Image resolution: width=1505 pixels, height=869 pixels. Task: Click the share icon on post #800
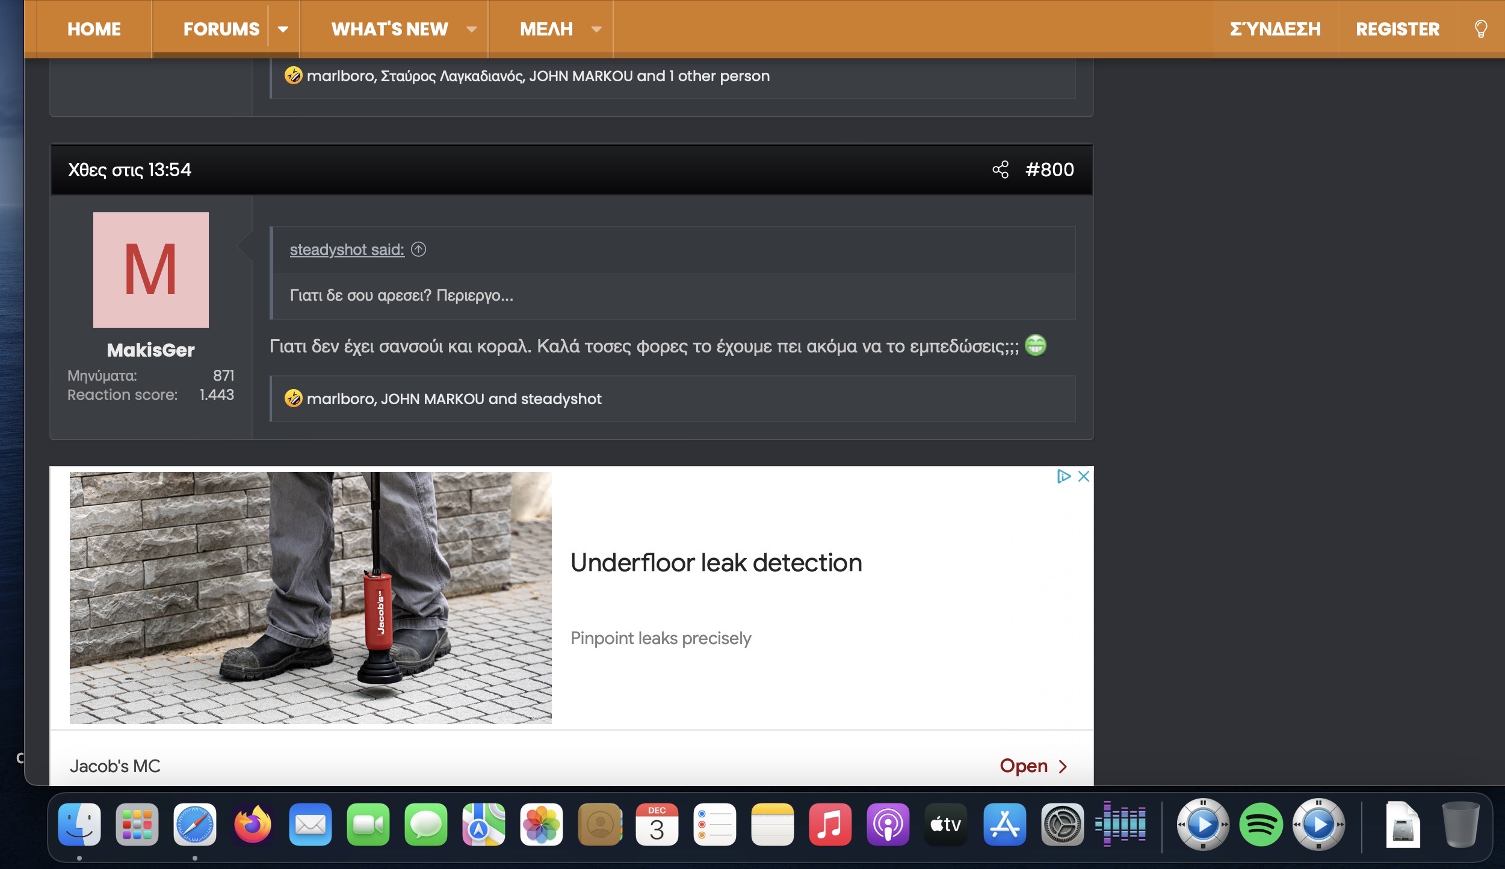[x=1000, y=170]
